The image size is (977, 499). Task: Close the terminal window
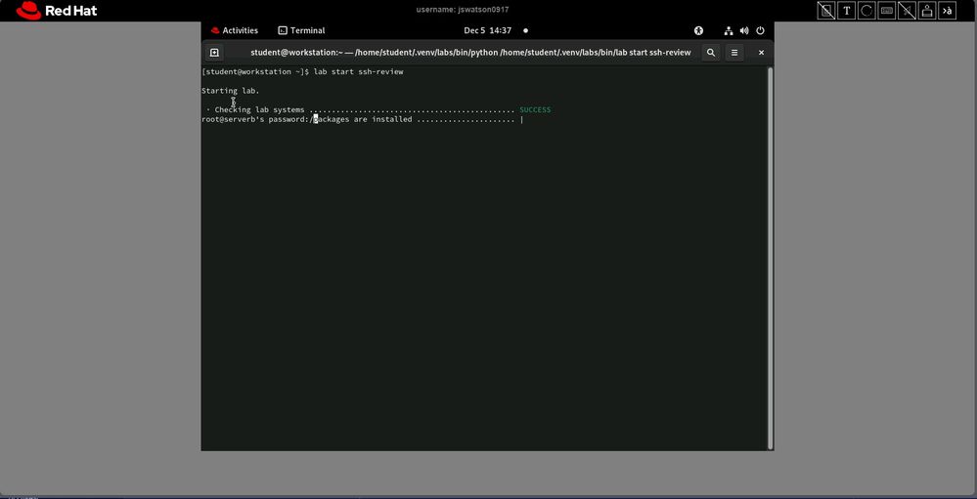coord(761,53)
